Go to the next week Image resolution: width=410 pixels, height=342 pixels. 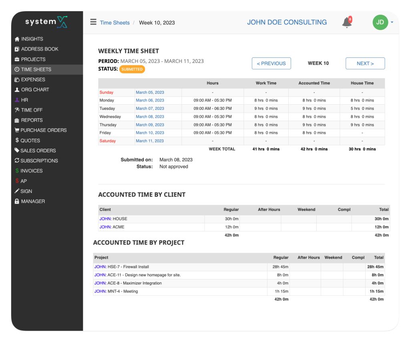click(x=365, y=63)
